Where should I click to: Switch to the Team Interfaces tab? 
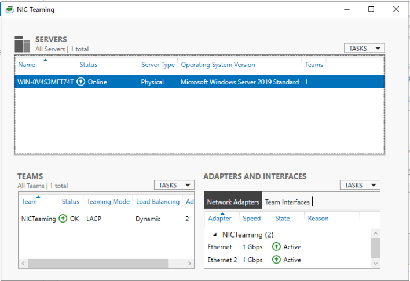[x=287, y=202]
